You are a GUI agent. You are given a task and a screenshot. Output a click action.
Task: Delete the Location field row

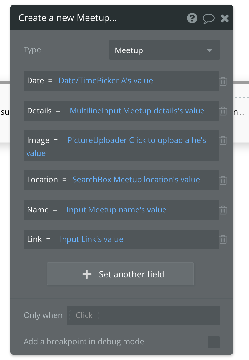point(223,180)
